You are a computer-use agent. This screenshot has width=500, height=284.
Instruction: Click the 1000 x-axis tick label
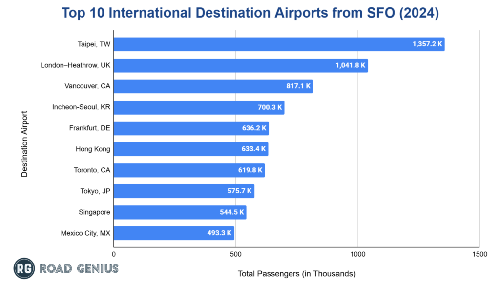pos(358,254)
